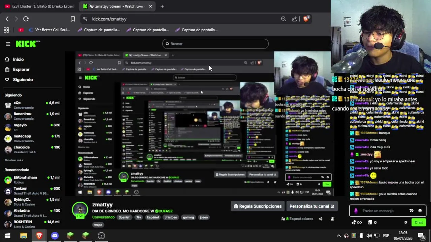431x242 pixels.
Task: Toggle microphone icon in the system tray
Action: click(361, 236)
